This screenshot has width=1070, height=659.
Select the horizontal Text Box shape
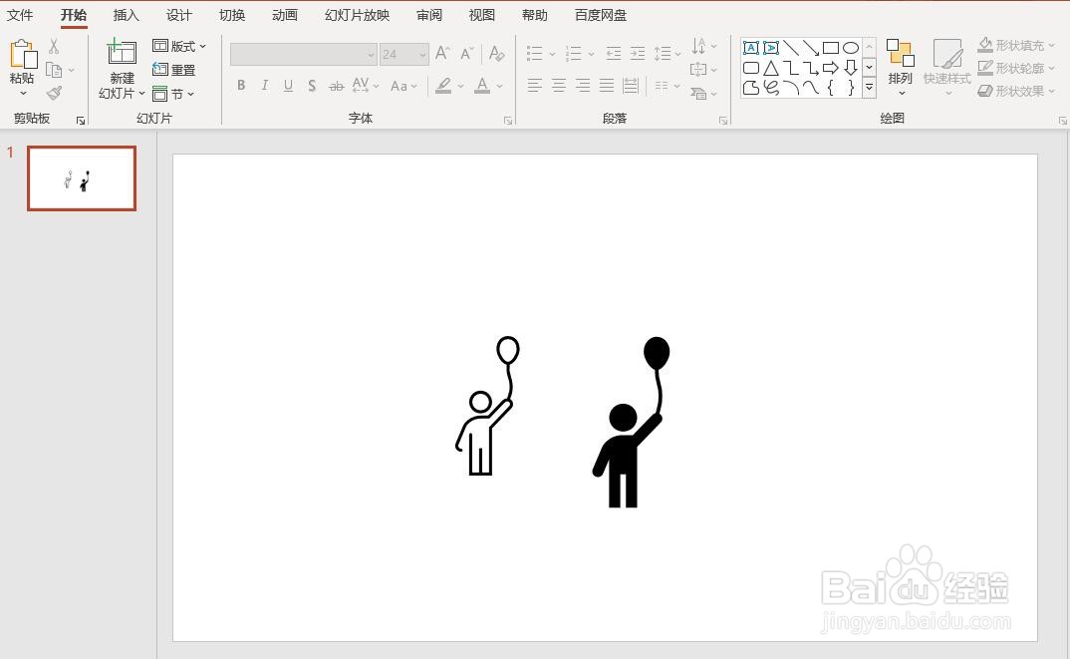point(751,48)
